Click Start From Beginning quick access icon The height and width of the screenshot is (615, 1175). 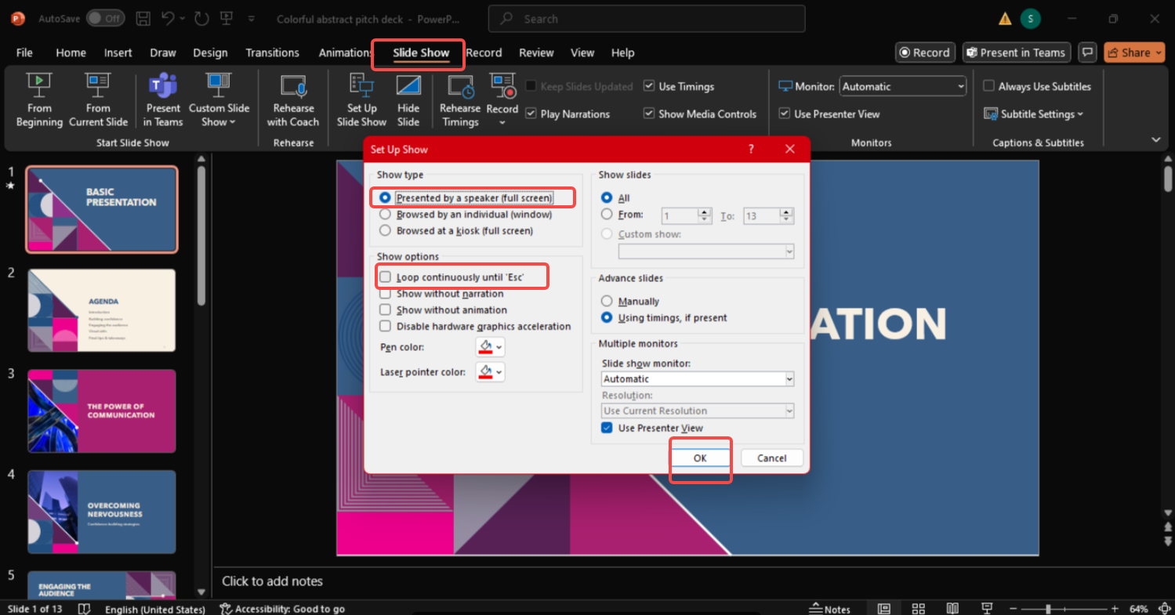(x=227, y=18)
